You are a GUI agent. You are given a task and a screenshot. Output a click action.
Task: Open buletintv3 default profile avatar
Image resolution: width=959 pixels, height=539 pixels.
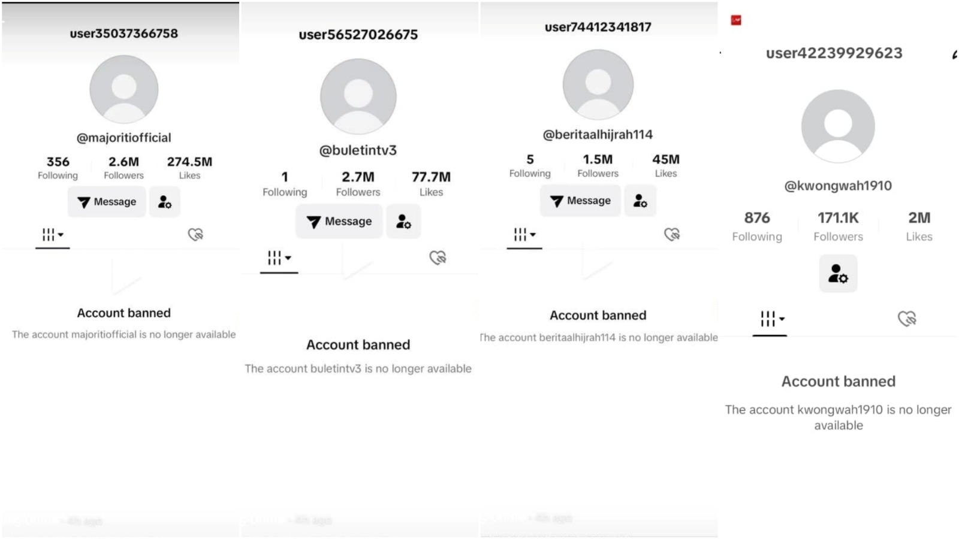click(x=358, y=96)
